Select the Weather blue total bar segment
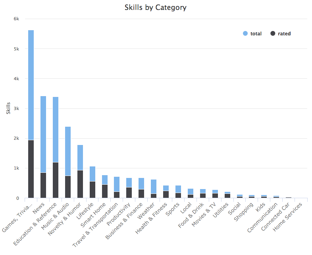This screenshot has height=255, width=312. point(154,186)
